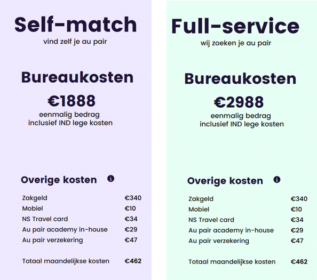
Task: Click the €2988 bureaukosten price
Action: [239, 102]
